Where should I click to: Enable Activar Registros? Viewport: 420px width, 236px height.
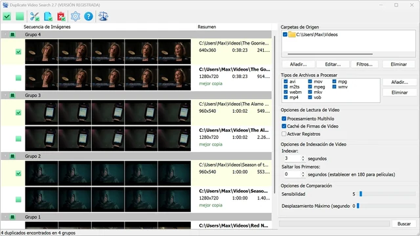284,134
